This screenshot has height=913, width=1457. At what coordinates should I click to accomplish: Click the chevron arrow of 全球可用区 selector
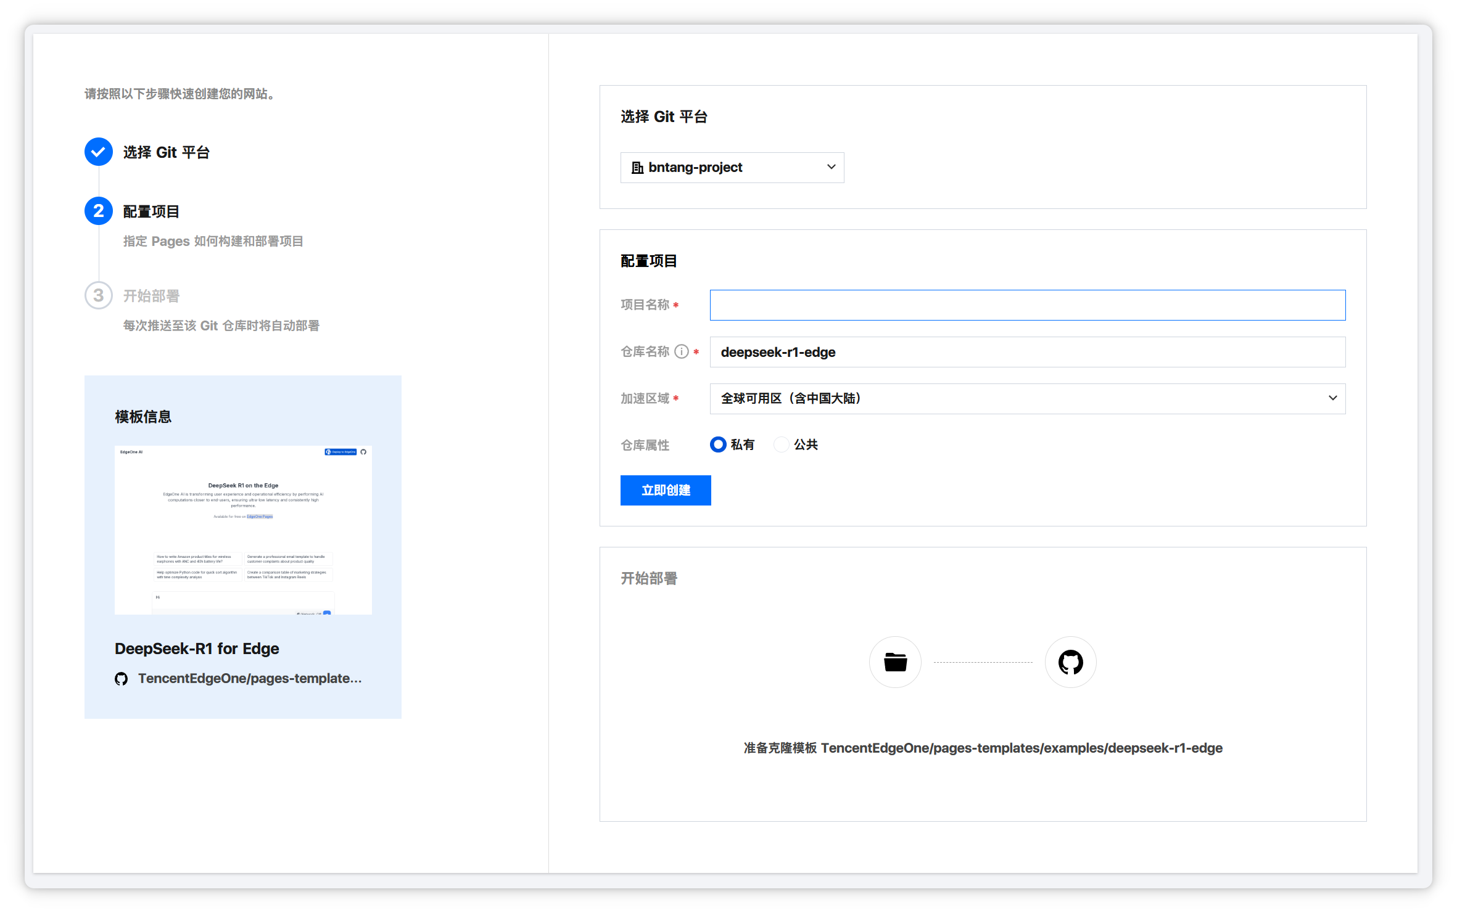pos(1332,398)
